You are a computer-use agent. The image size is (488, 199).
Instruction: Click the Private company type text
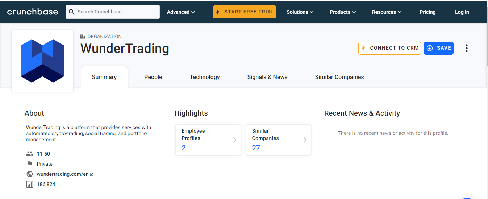45,164
